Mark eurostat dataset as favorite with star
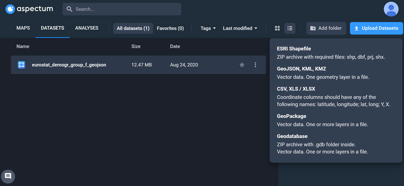404x186 pixels. [242, 65]
